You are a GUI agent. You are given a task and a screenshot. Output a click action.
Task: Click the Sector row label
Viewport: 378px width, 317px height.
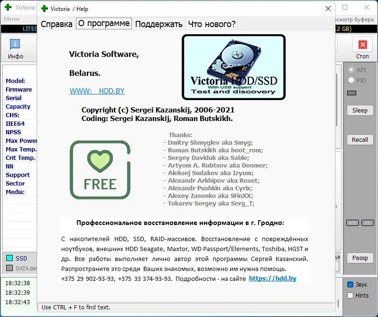15,183
